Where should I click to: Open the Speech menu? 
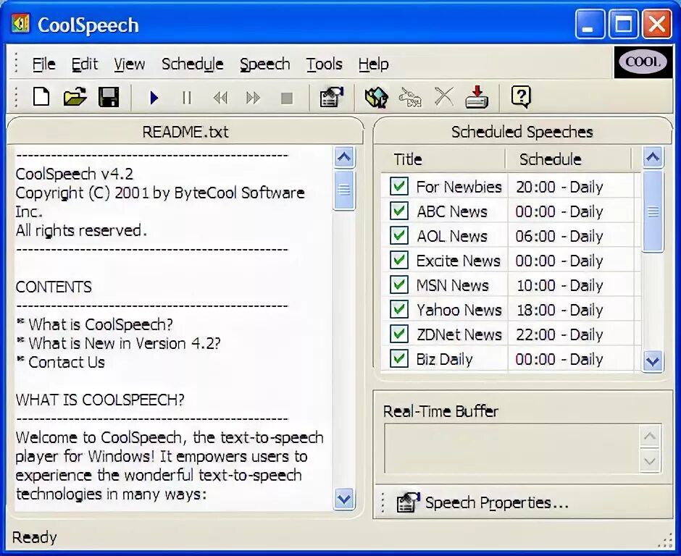pyautogui.click(x=265, y=64)
